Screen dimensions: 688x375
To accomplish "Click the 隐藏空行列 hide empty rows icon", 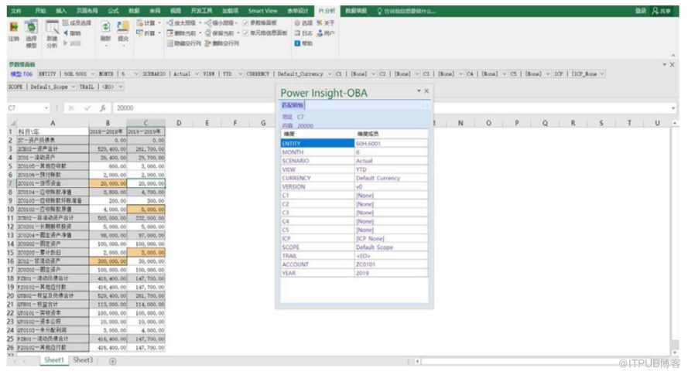I will [184, 44].
